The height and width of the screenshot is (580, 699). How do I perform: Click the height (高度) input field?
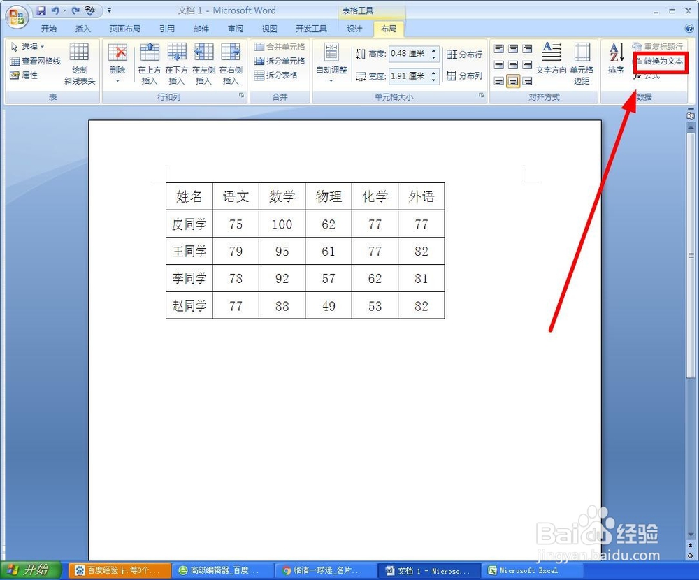409,54
